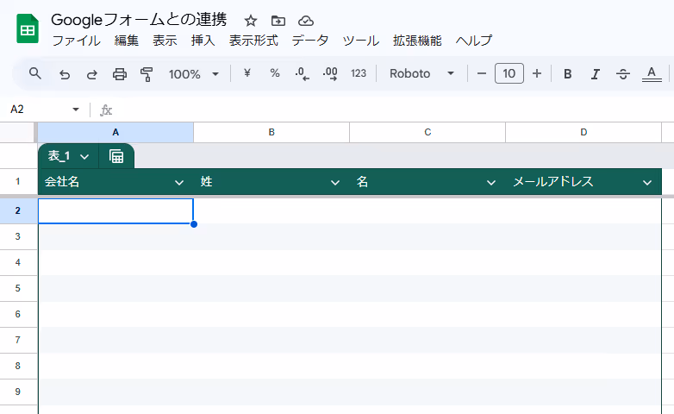
Task: Open the 姓 column dropdown
Action: (x=335, y=183)
